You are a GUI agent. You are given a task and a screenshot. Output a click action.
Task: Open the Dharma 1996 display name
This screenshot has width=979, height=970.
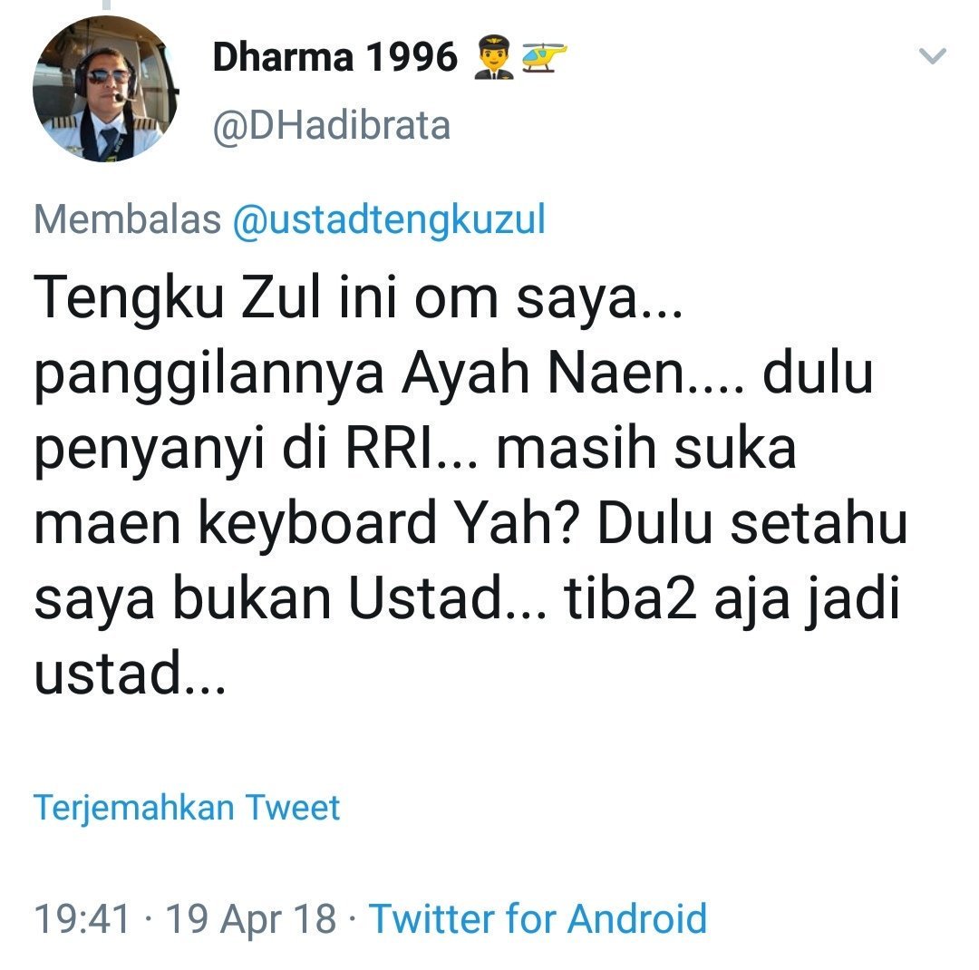(335, 57)
